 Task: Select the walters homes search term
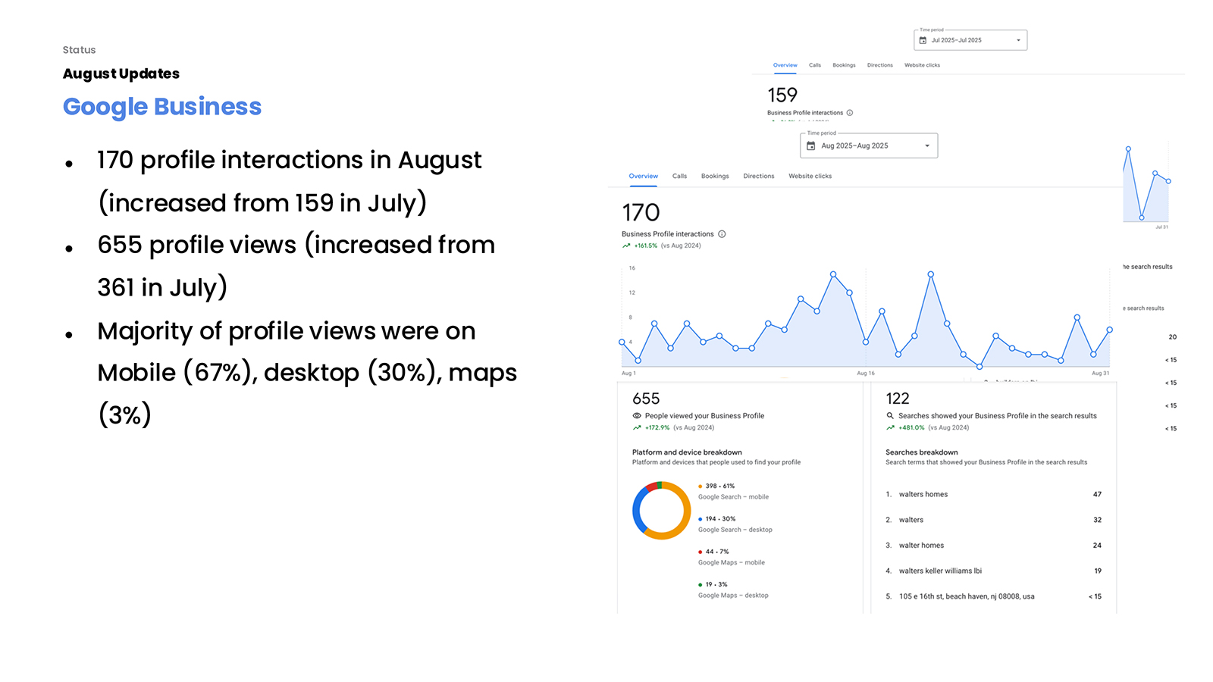click(x=923, y=494)
